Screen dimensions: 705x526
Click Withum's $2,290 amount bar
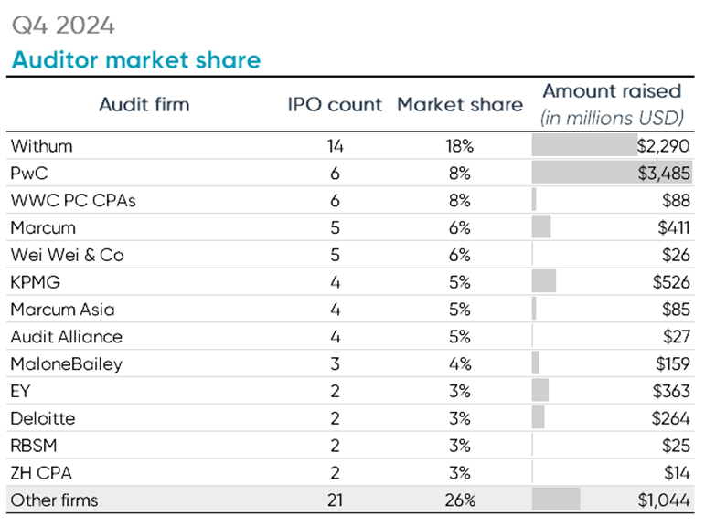click(x=585, y=145)
